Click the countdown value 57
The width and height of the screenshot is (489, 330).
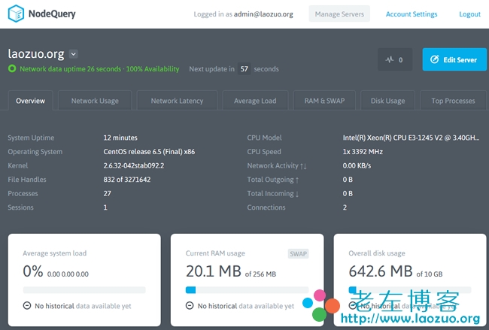244,69
